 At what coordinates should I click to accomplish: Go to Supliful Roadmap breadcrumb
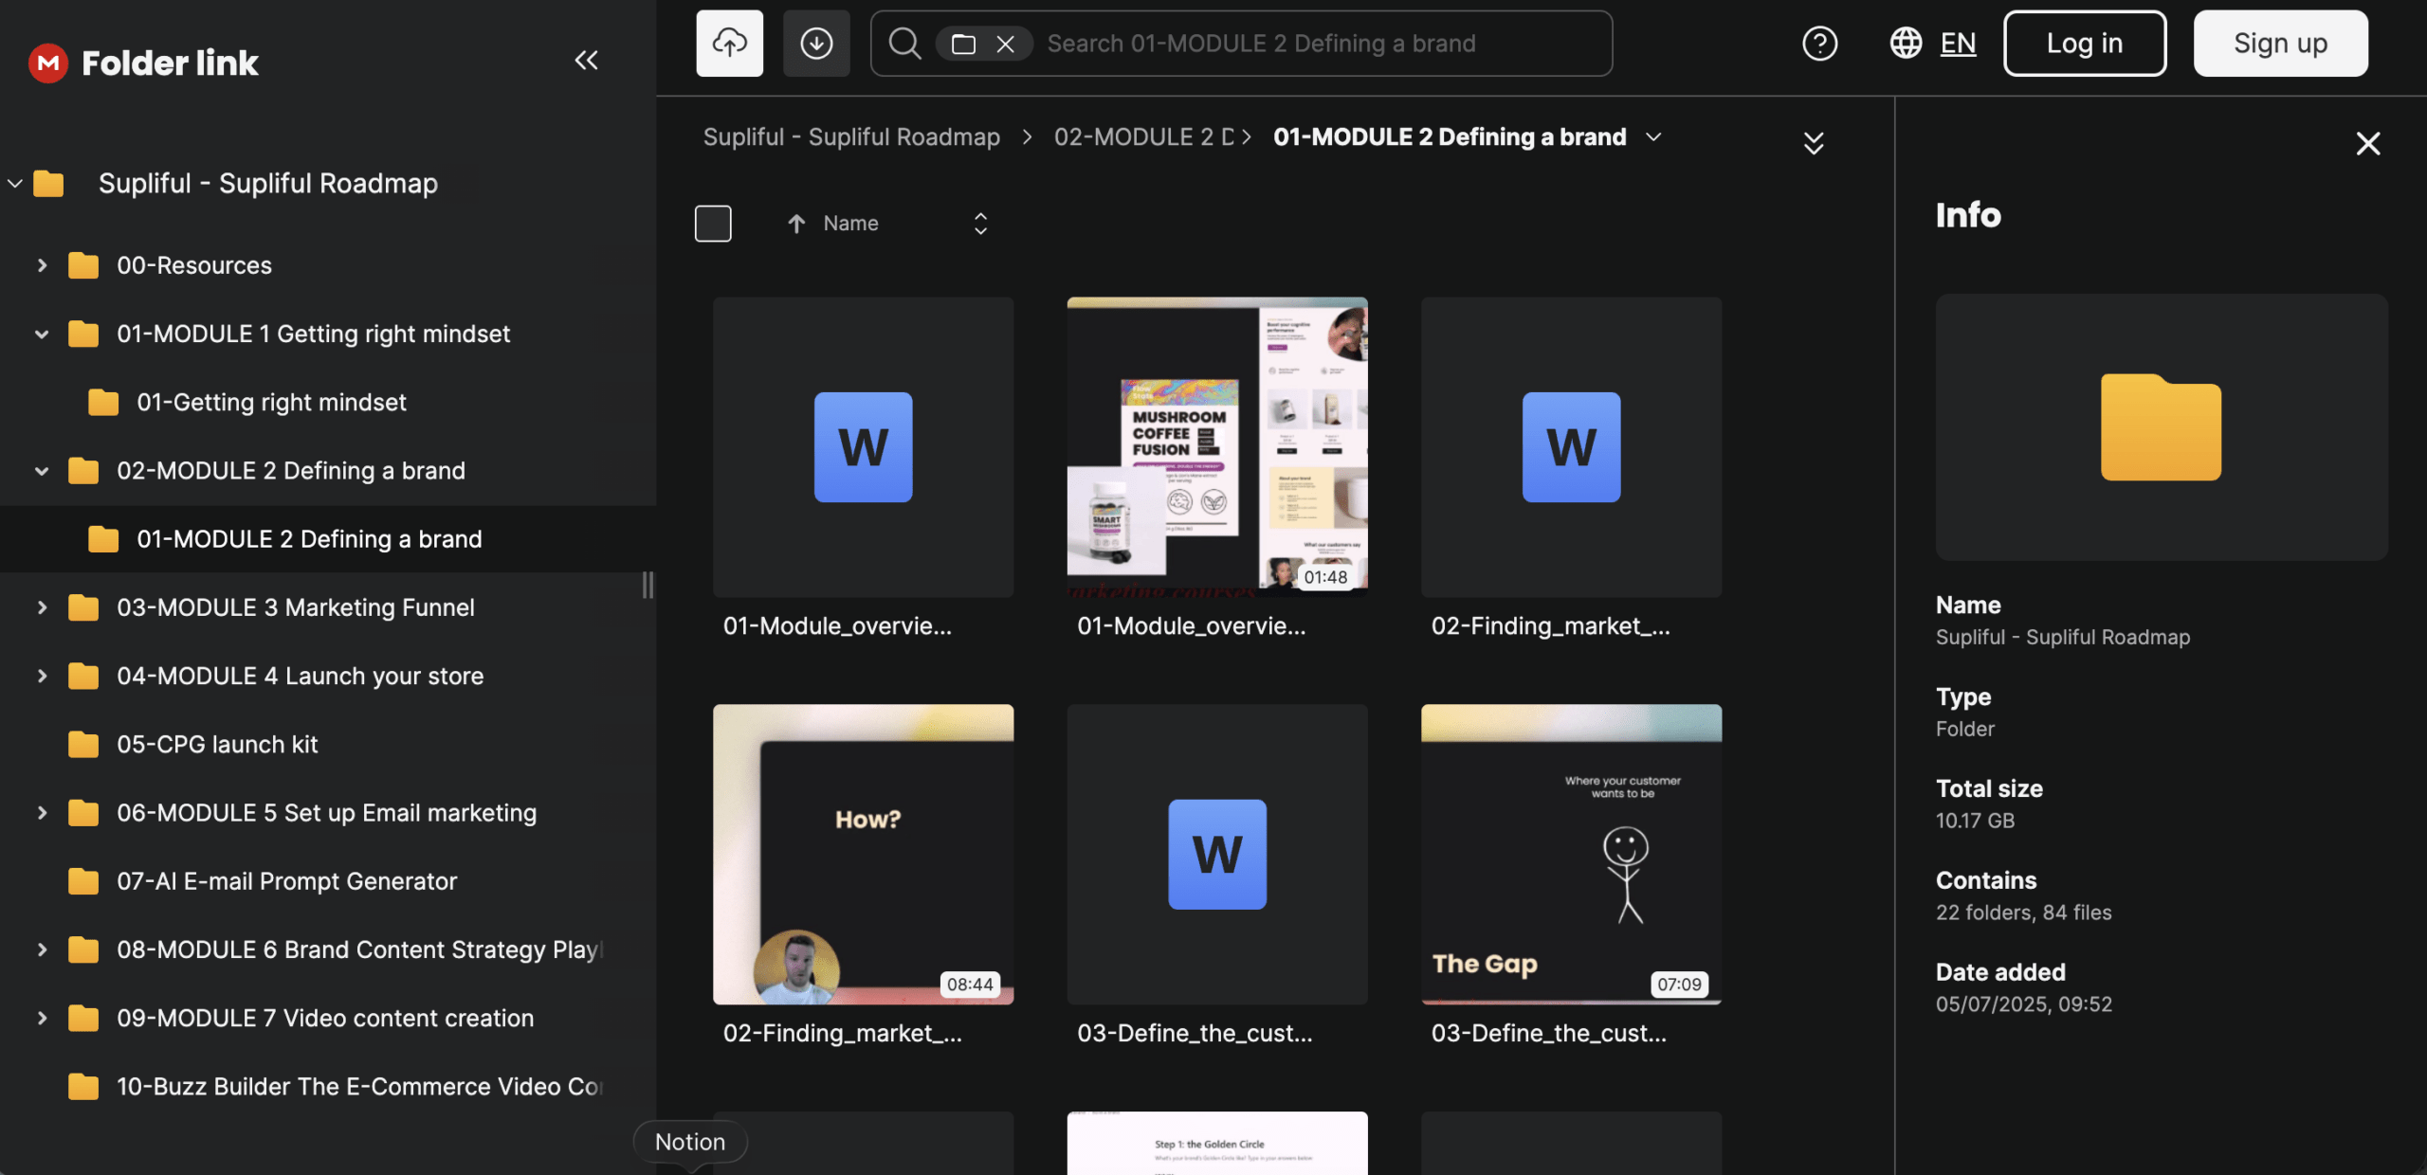tap(850, 137)
